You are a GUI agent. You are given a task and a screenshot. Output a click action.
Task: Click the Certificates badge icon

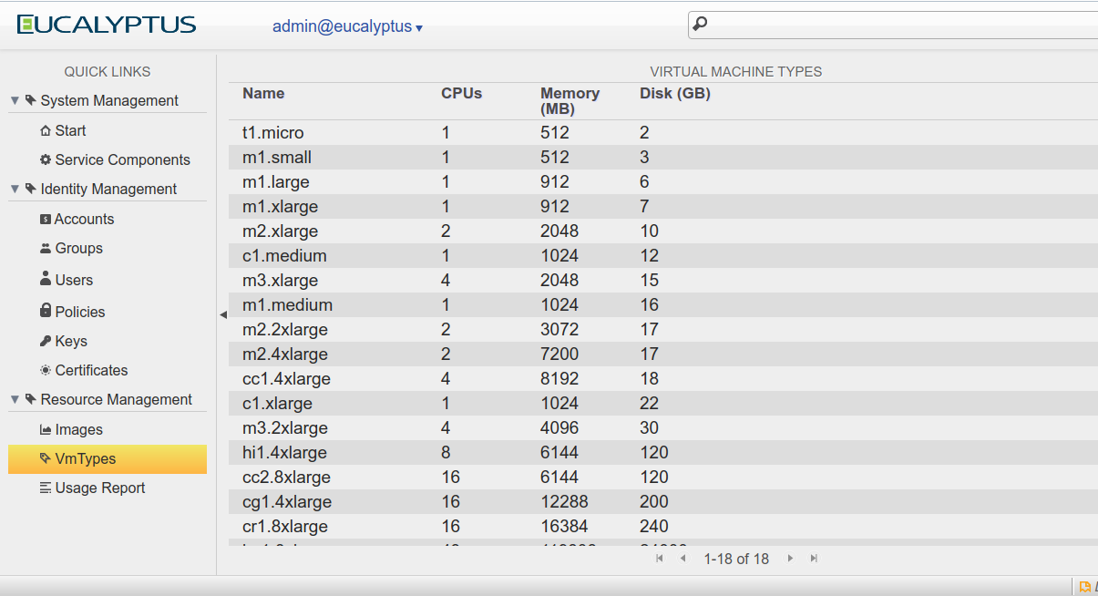pyautogui.click(x=46, y=371)
